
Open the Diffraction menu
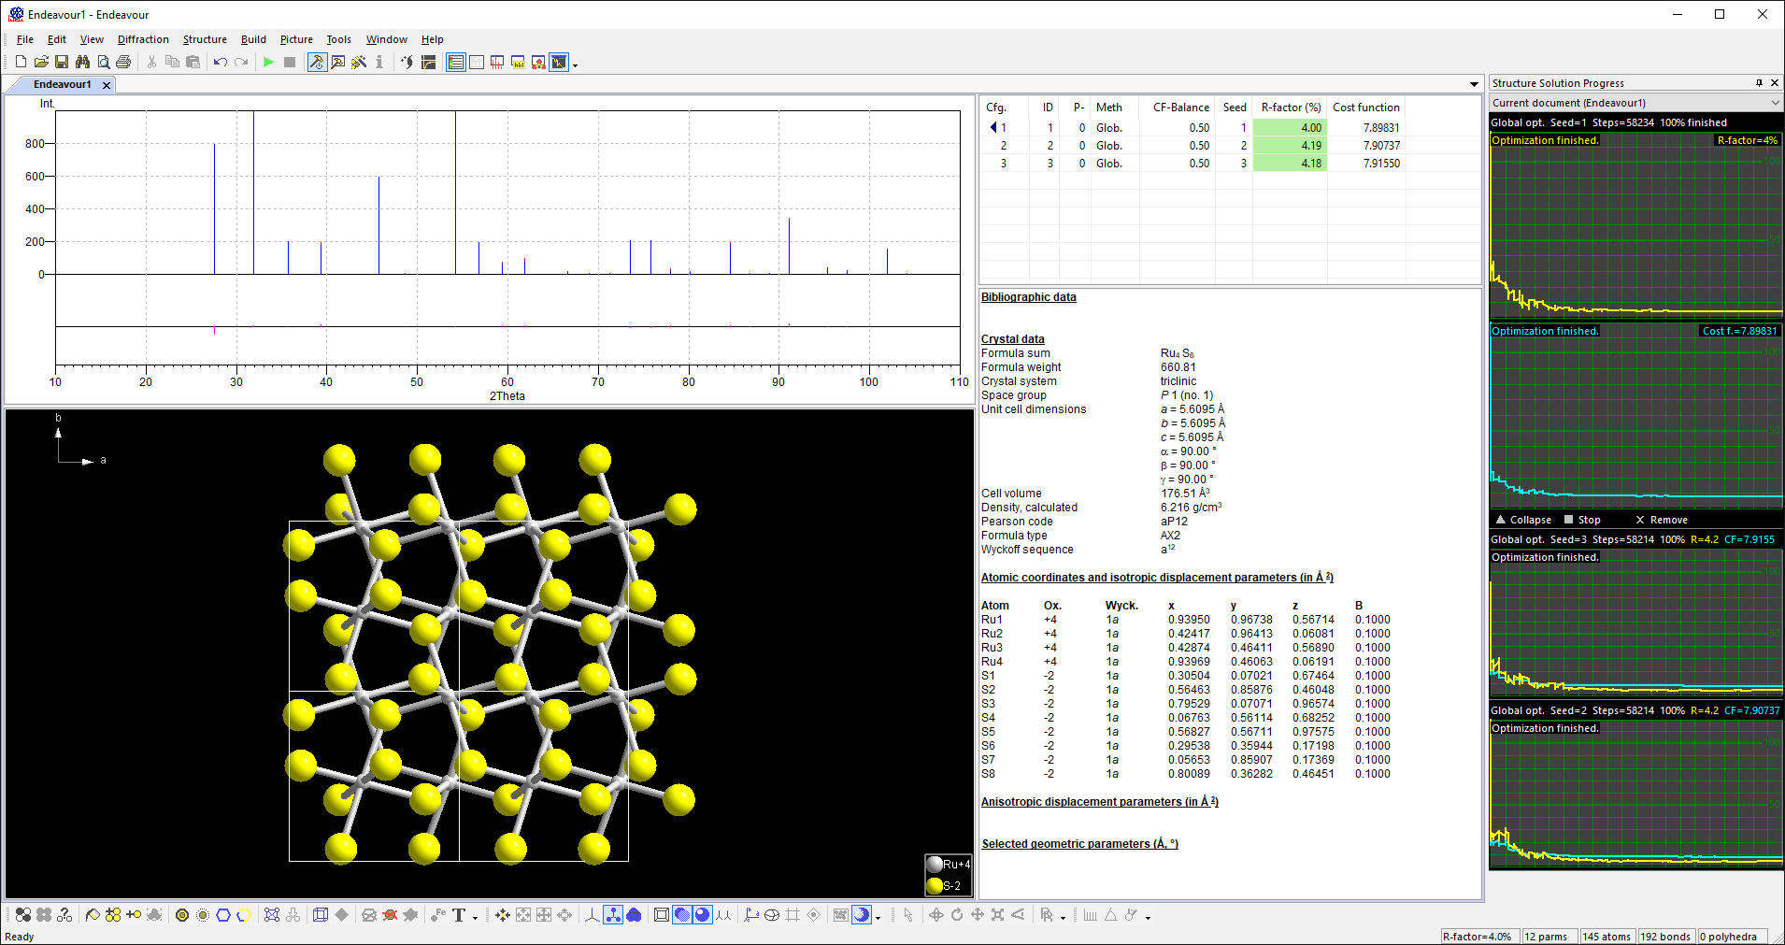[x=143, y=39]
